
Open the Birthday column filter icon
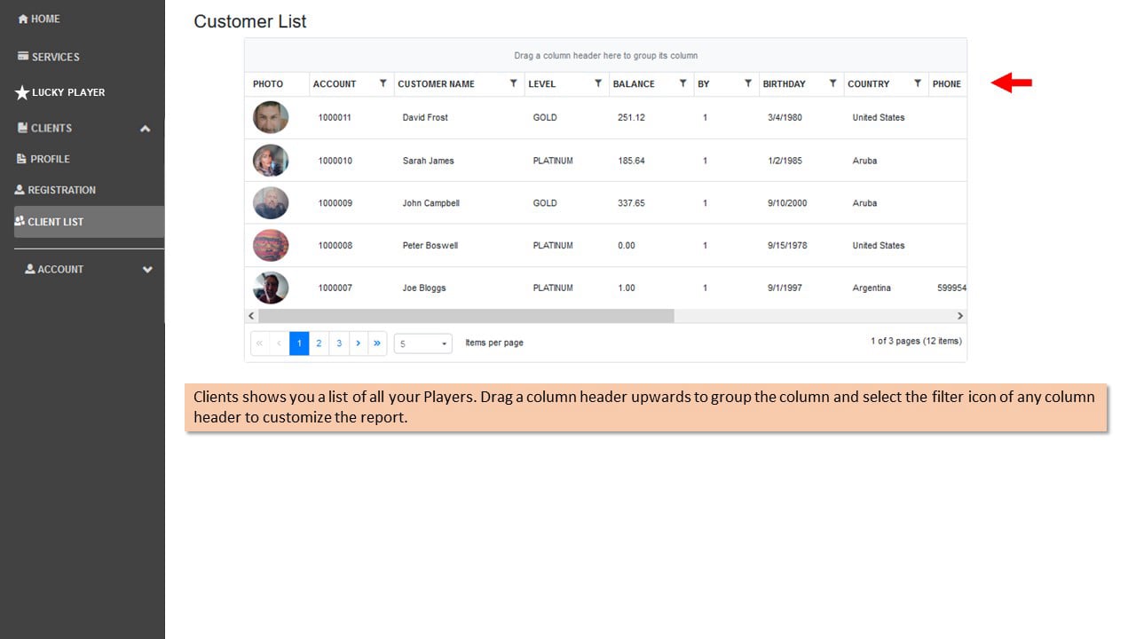tap(832, 83)
